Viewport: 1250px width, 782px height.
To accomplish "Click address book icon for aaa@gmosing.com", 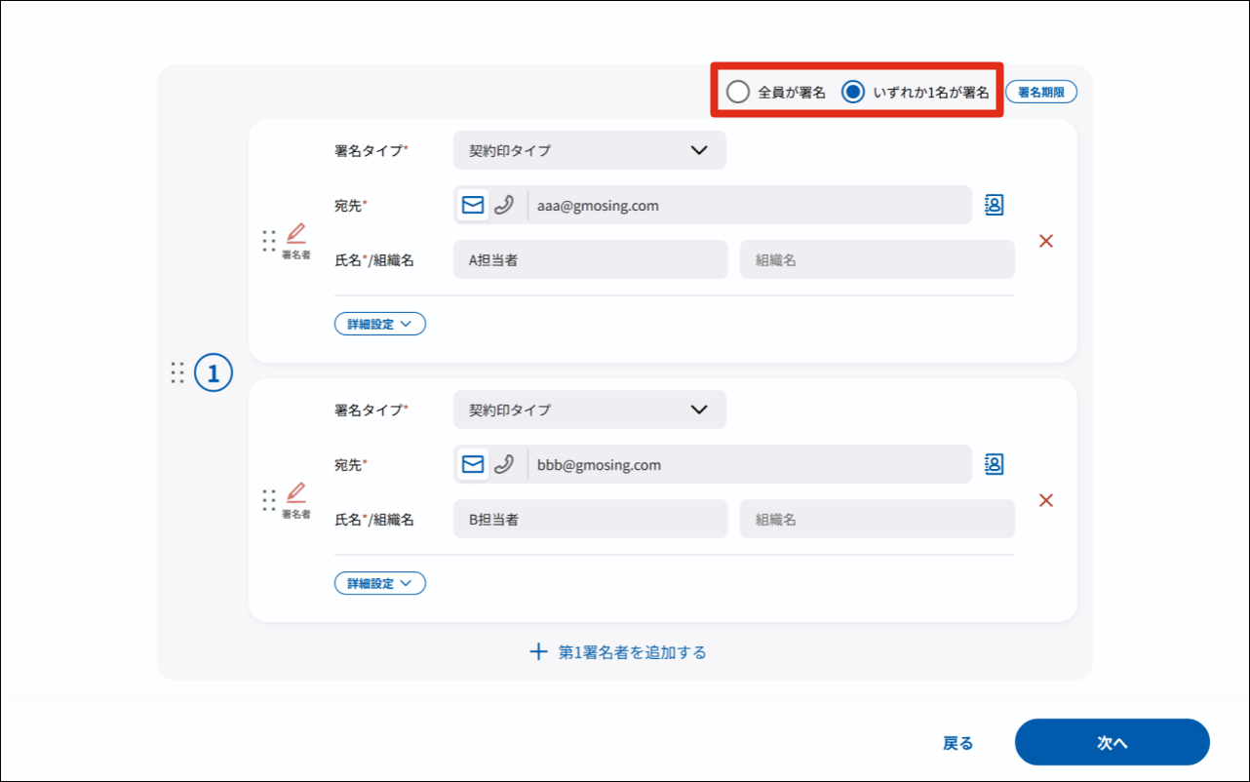I will [x=994, y=205].
